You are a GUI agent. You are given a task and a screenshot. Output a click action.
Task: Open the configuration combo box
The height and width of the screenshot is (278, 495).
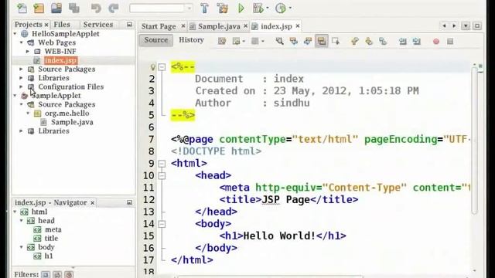coord(161,8)
